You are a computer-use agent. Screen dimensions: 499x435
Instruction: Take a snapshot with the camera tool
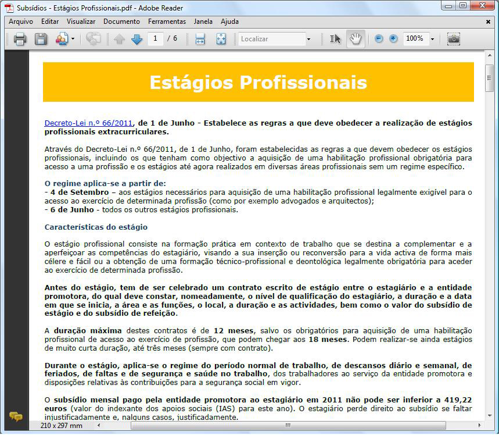tap(453, 39)
